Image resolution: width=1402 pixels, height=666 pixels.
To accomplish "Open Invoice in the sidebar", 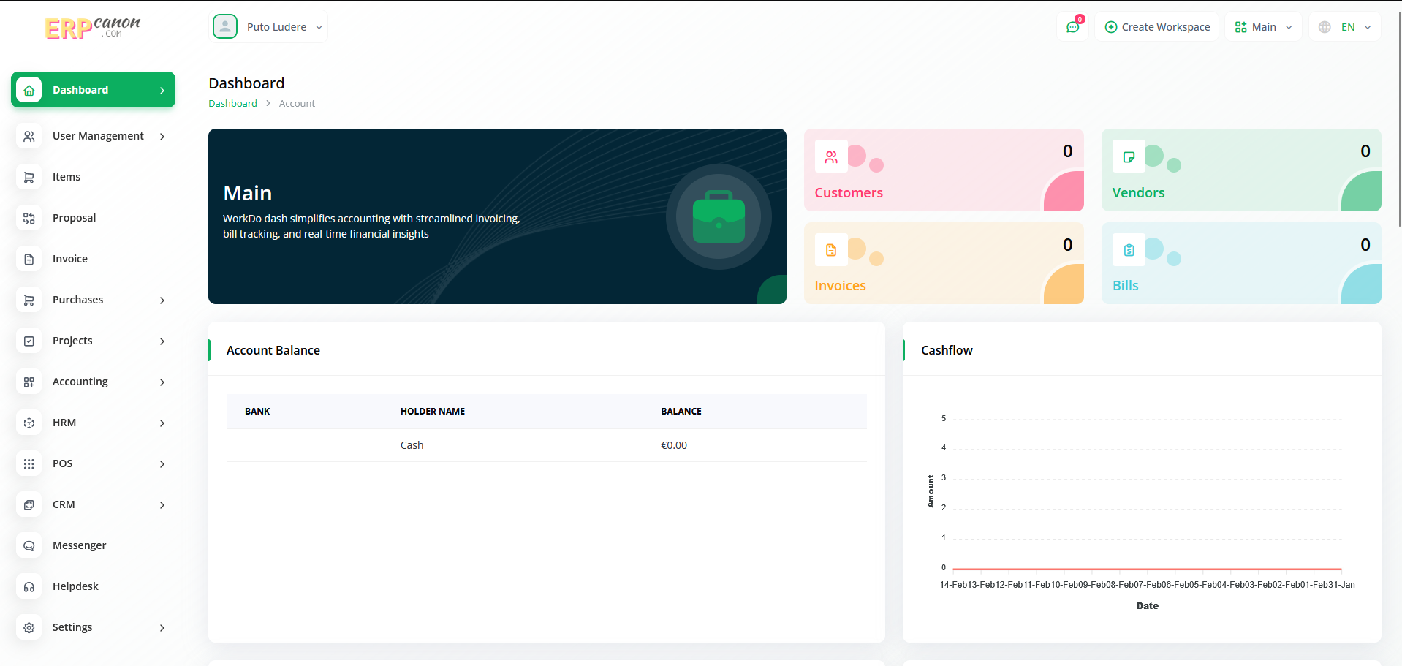I will click(93, 259).
